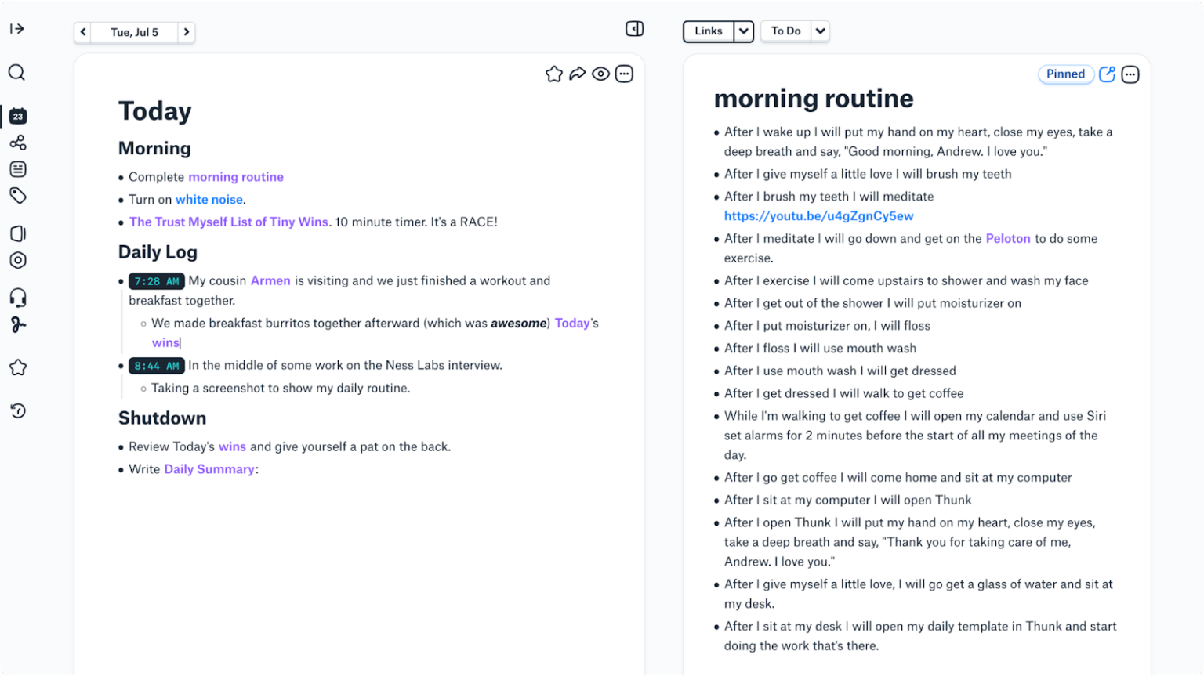Share the Today note
This screenshot has height=676, width=1204.
[578, 73]
